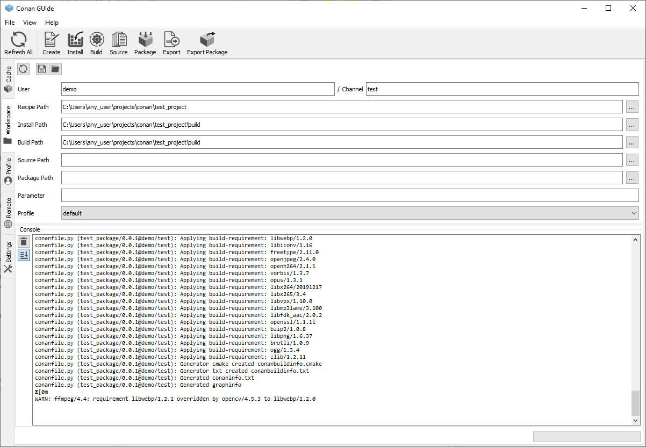Browse for Recipe Path with ... button
Viewport: 646px width, 447px height.
(x=632, y=107)
